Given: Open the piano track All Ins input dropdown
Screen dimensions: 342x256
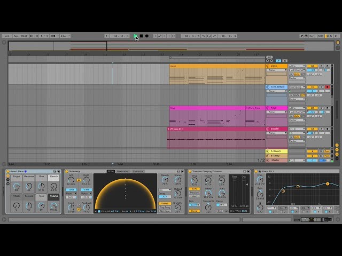Looking at the screenshot, I should 297,66.
